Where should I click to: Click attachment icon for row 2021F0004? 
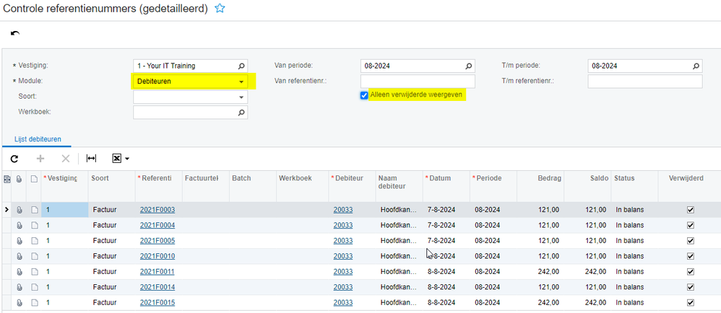pyautogui.click(x=20, y=225)
